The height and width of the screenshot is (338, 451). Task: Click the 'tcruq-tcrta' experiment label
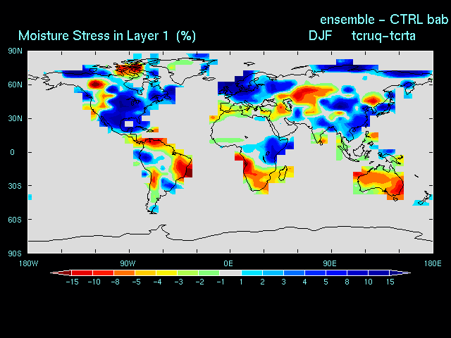[383, 35]
